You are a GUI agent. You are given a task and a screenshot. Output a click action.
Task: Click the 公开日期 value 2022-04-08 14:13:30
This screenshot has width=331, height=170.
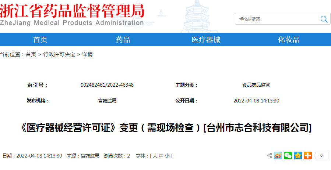(x=256, y=101)
